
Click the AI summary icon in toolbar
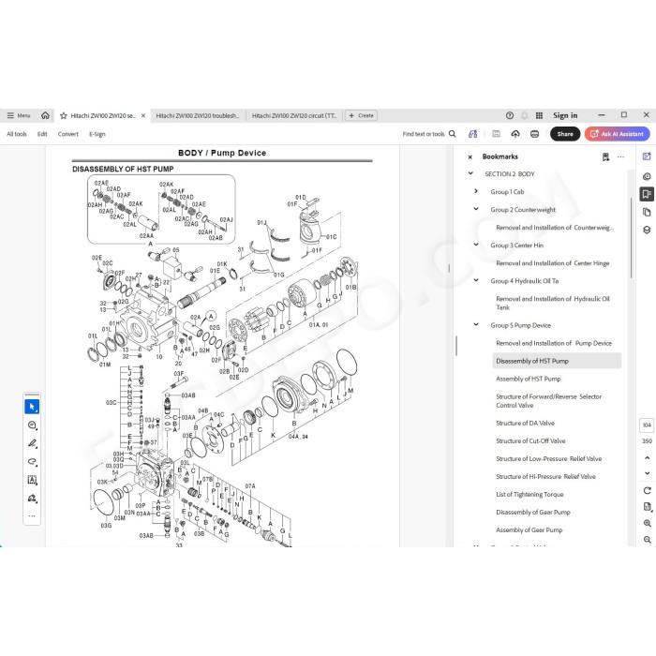click(x=472, y=134)
